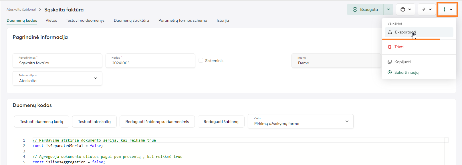Viewport: 462px width, 165px height.
Task: Open the Vieta dropdown showing Pirkimų užsakymų forma
Action: click(x=300, y=121)
